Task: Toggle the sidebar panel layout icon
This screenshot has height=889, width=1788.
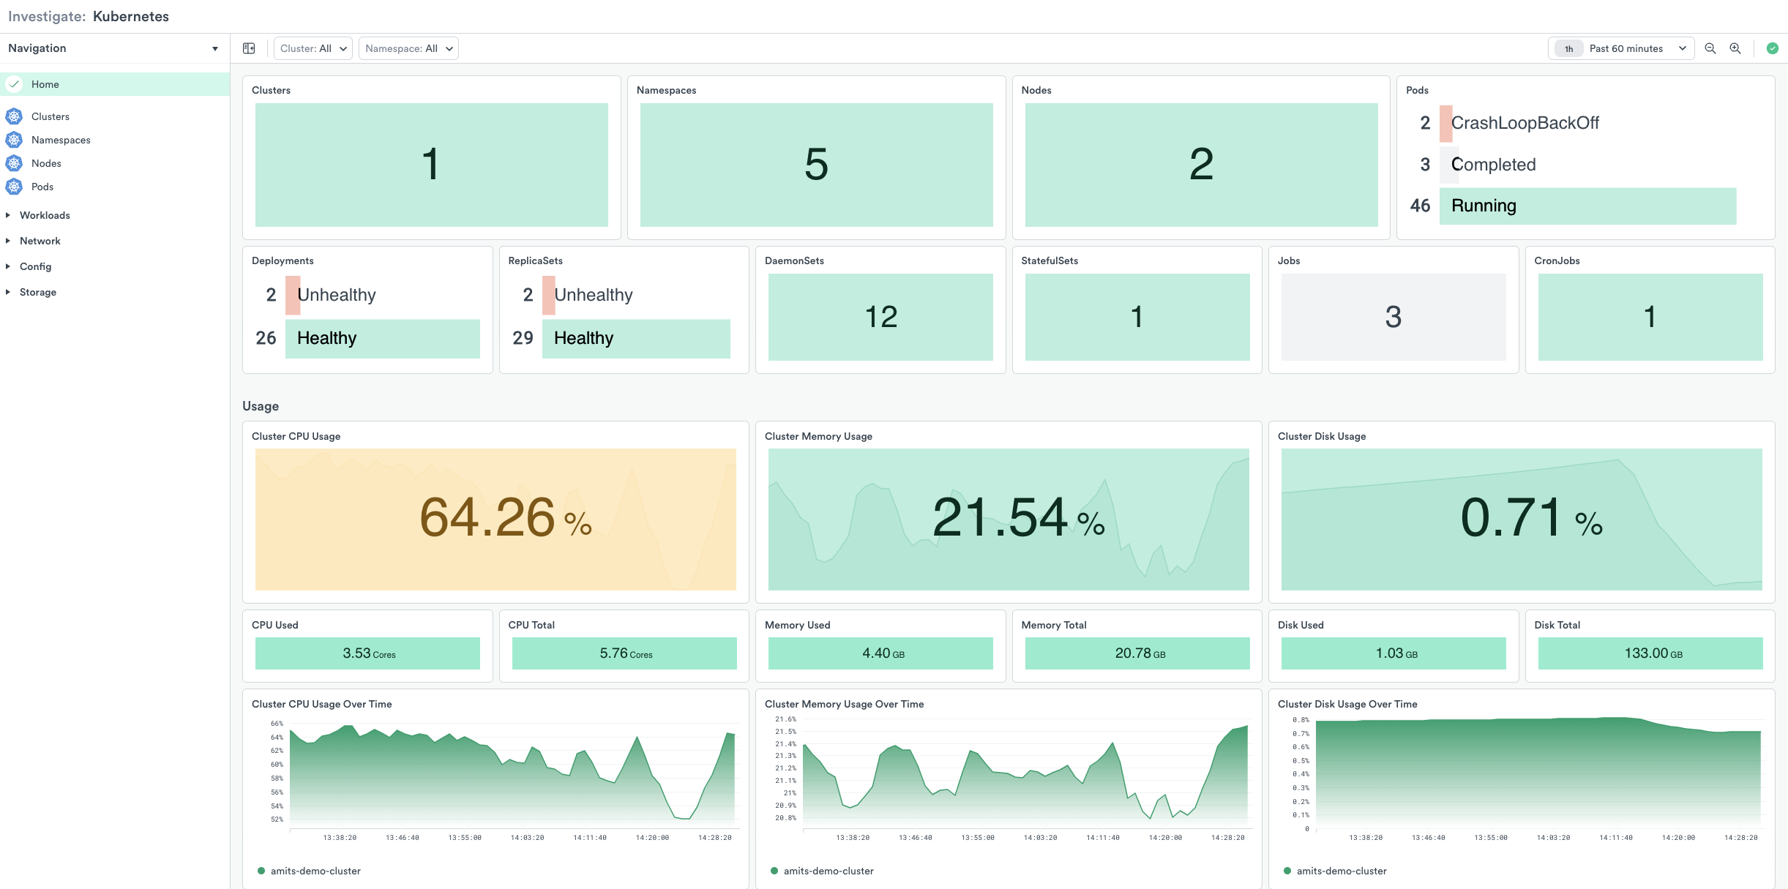Action: point(249,48)
